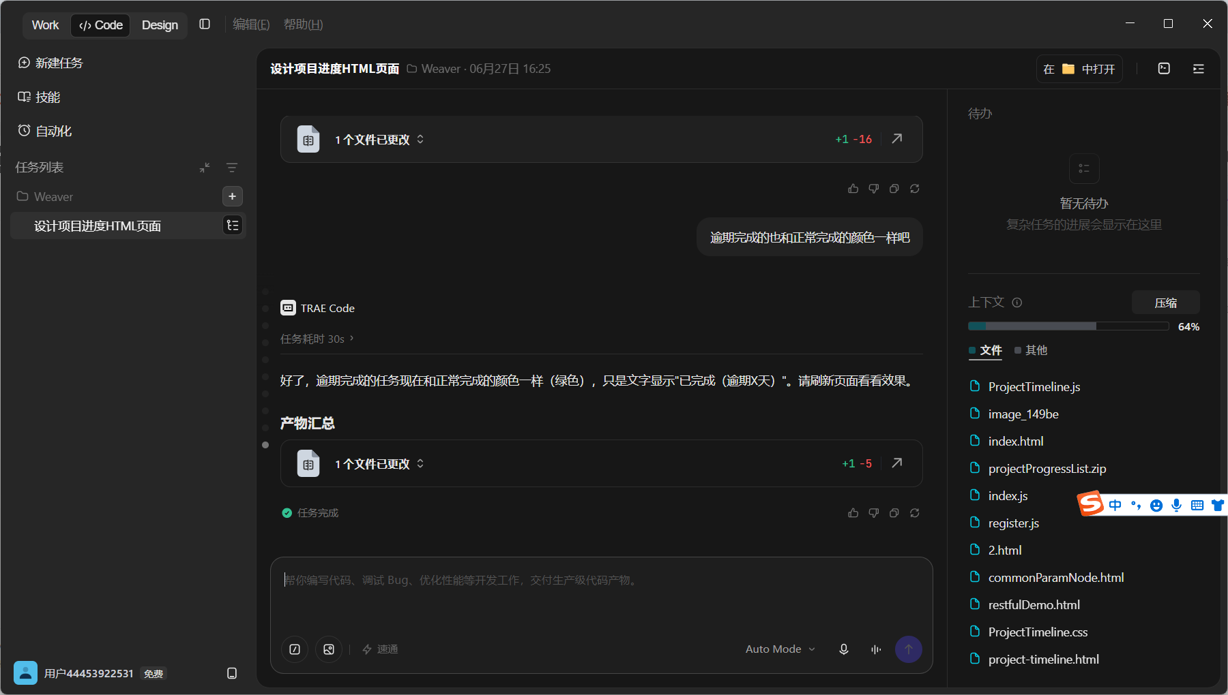Switch to the Design mode tab
This screenshot has height=695, width=1228.
pos(160,25)
